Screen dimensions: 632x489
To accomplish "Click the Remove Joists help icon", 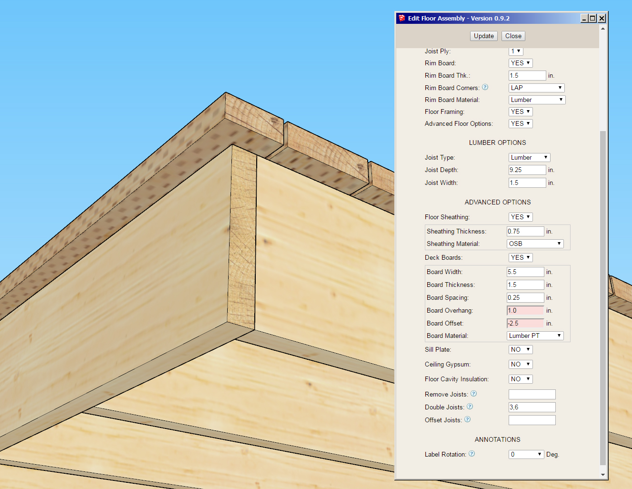I will [473, 394].
